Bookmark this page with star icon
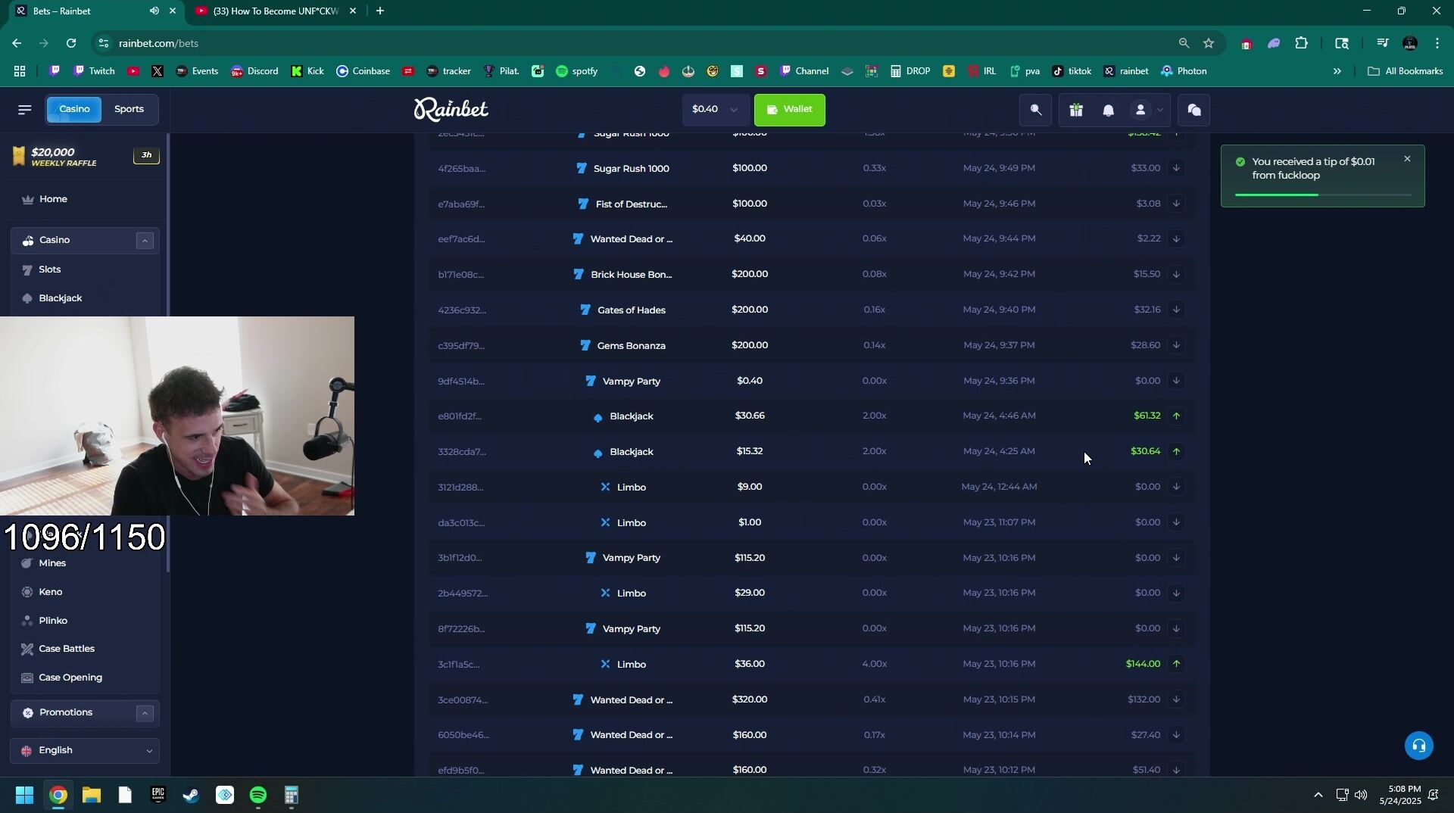Image resolution: width=1454 pixels, height=813 pixels. (1209, 43)
